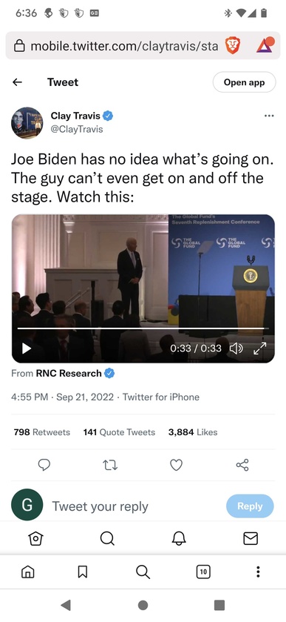Image resolution: width=286 pixels, height=622 pixels.
Task: Open the Twitter search tab
Action: [107, 538]
